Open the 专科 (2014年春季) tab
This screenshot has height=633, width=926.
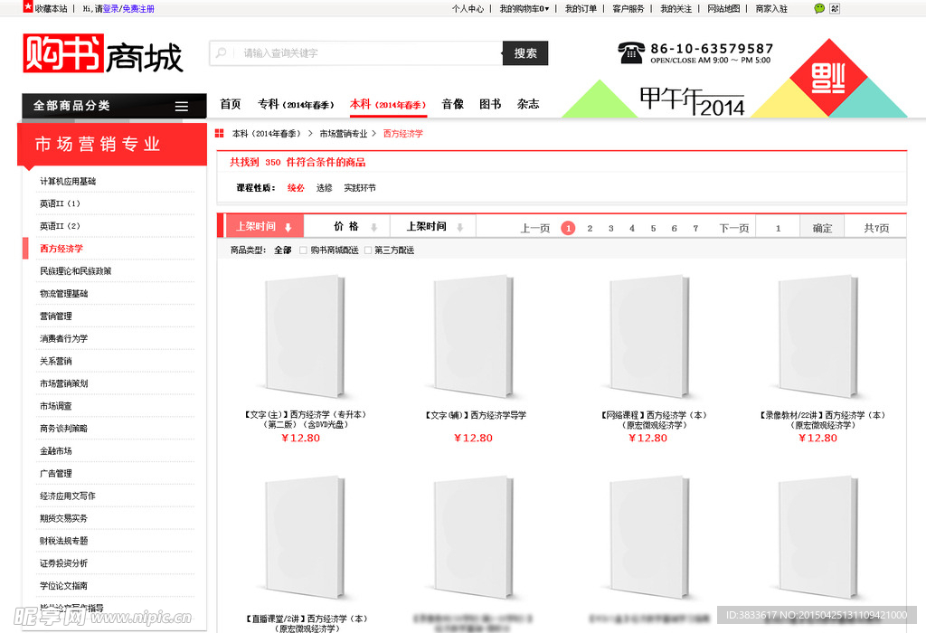point(296,104)
